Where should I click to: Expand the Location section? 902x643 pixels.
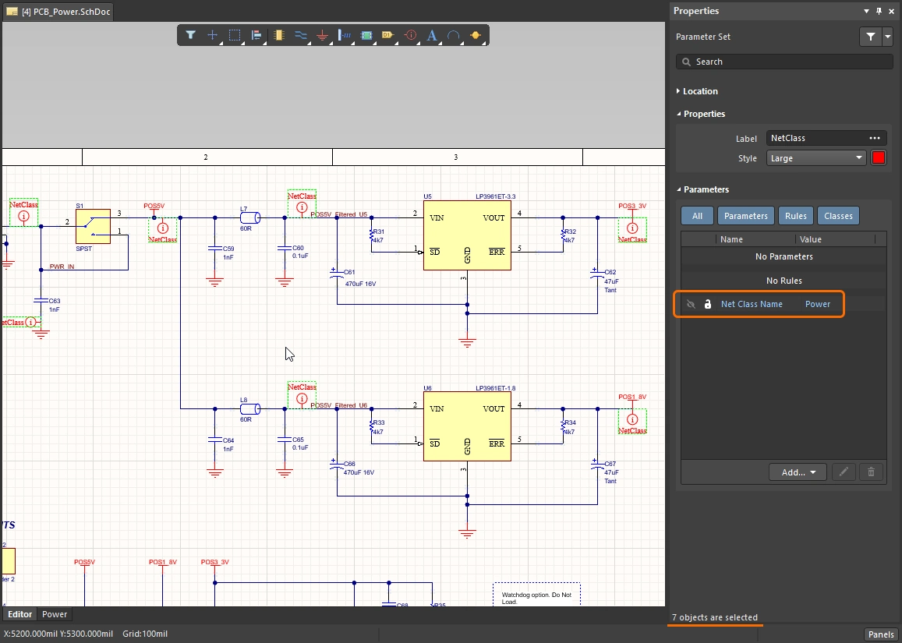(x=699, y=91)
